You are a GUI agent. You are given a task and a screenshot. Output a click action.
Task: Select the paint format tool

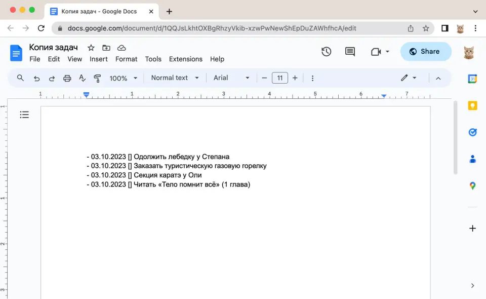(x=97, y=78)
